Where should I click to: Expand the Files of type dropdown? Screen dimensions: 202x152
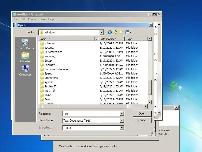(x=122, y=121)
